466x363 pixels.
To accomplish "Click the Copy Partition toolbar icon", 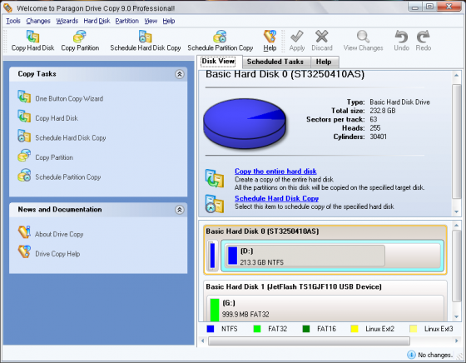I will tap(80, 37).
